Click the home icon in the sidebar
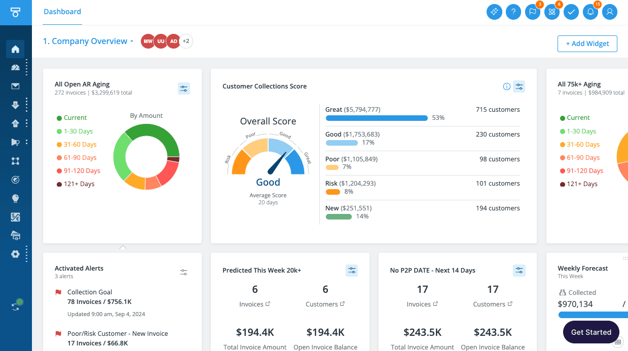 15,49
